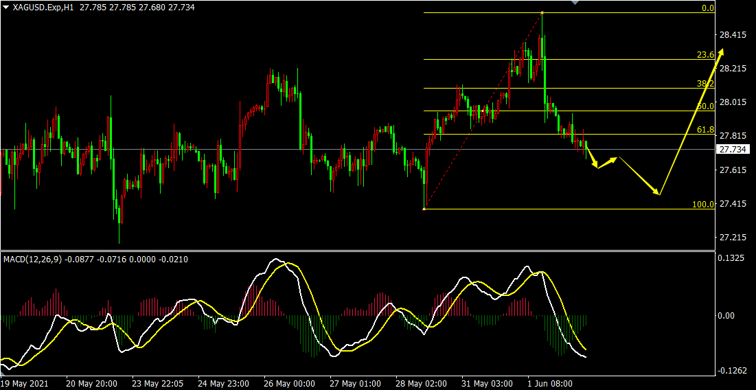
Task: Select the Fibonacci 100.0 level label
Action: (x=703, y=204)
